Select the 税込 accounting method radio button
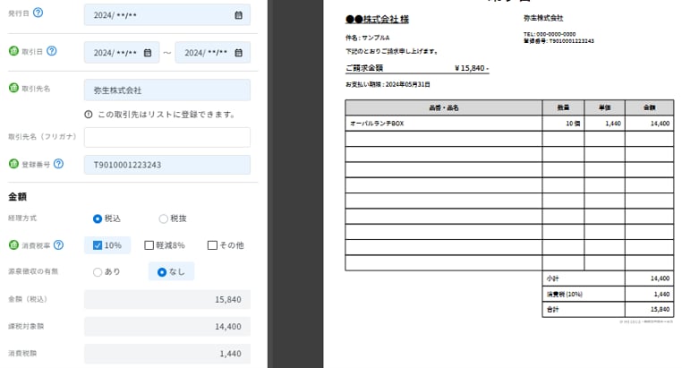 coord(98,218)
